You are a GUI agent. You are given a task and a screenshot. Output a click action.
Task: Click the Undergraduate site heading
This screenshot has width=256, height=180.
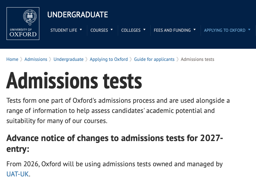(x=77, y=15)
